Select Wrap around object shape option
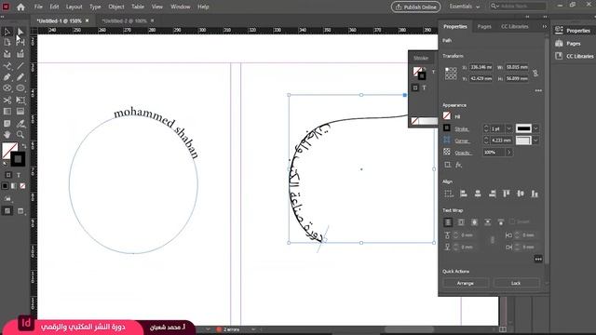The height and width of the screenshot is (335, 596). pyautogui.click(x=474, y=221)
